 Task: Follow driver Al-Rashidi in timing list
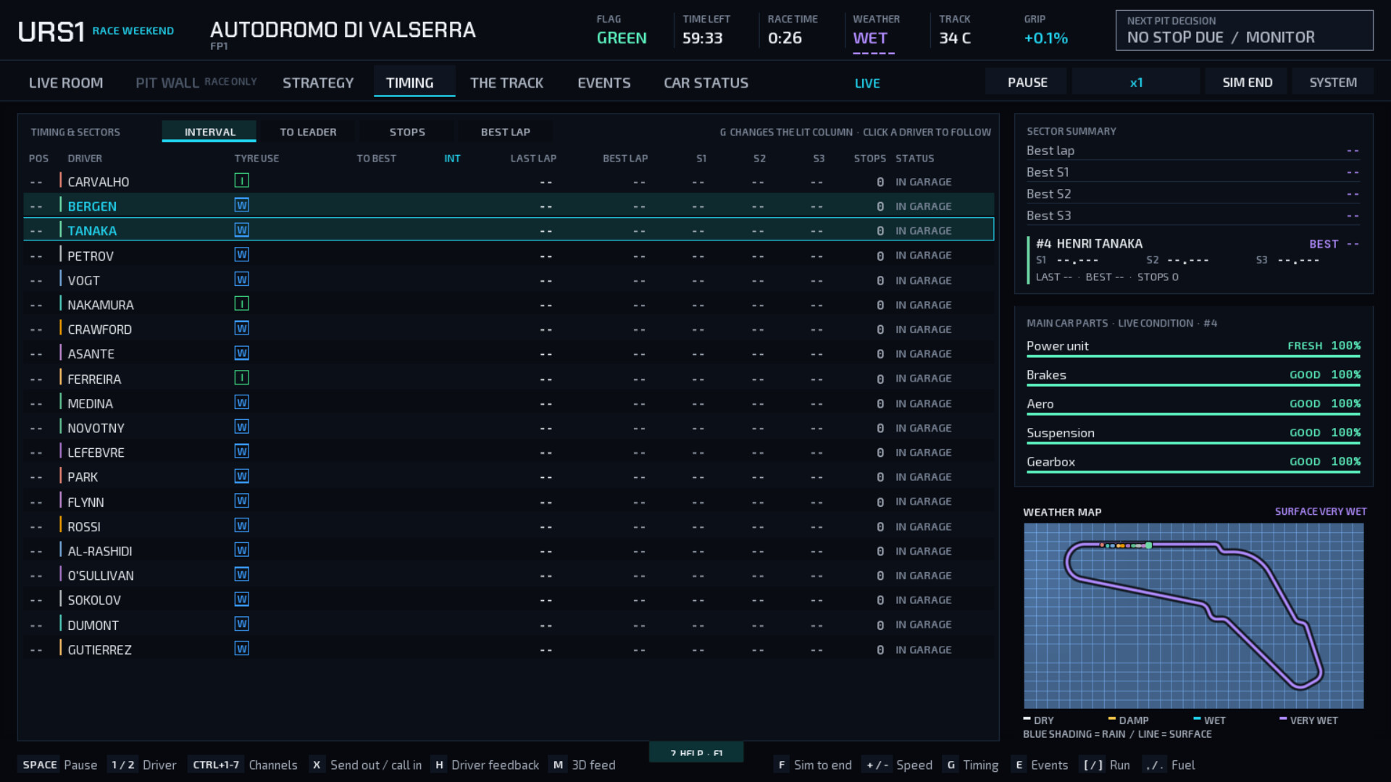tap(509, 550)
